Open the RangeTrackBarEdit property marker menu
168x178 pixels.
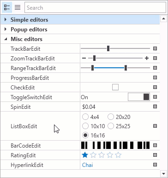[155, 68]
